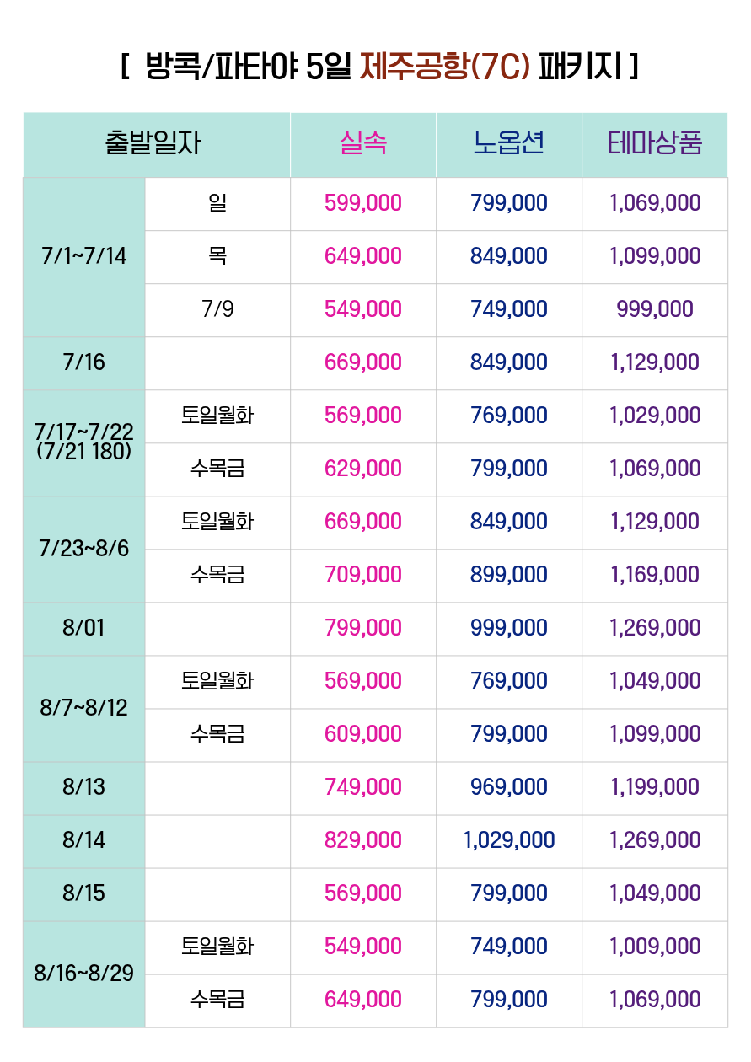Click the 출발일자 column header
The height and width of the screenshot is (1062, 751).
(x=157, y=144)
